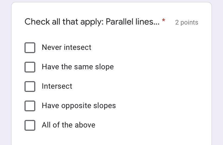The image size is (223, 145).
Task: Click the "Parallel lines..." part of the question
Action: click(133, 22)
